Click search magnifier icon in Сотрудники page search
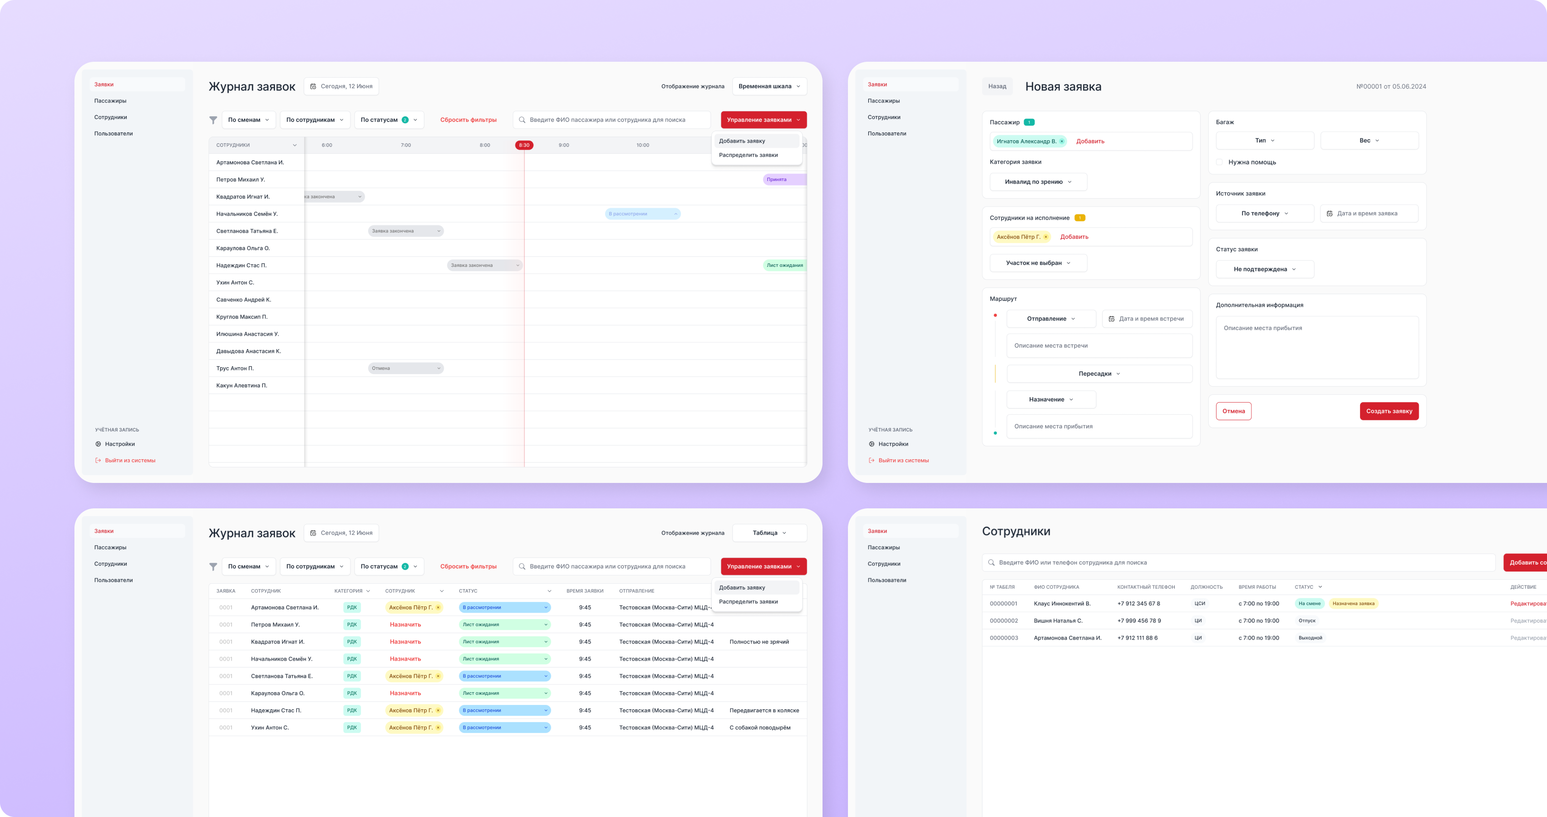This screenshot has width=1547, height=817. point(991,563)
